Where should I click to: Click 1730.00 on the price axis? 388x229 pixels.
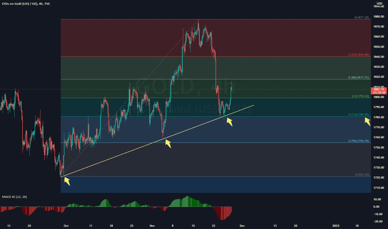(x=378, y=168)
